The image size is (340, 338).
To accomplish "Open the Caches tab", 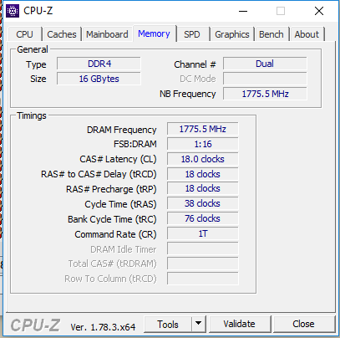I will click(x=62, y=34).
